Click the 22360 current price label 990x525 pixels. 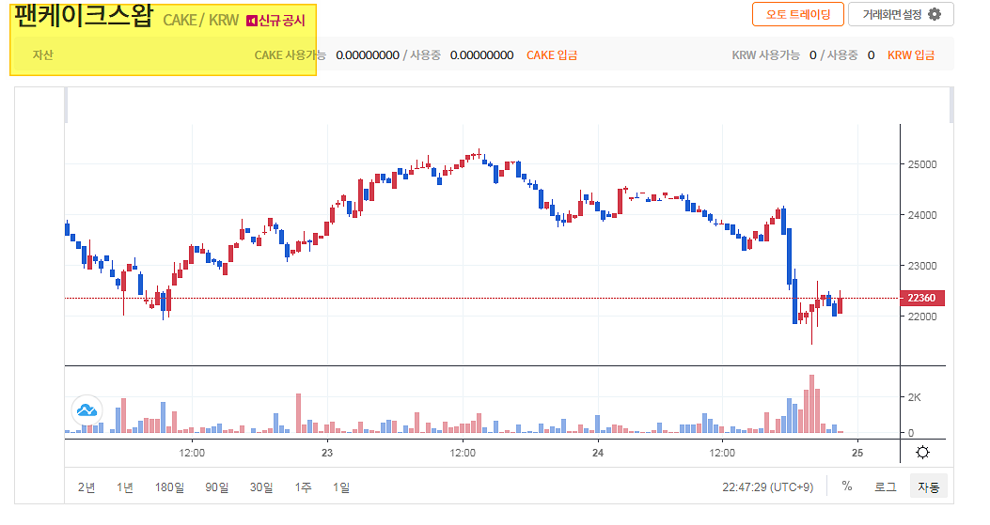[x=921, y=298]
